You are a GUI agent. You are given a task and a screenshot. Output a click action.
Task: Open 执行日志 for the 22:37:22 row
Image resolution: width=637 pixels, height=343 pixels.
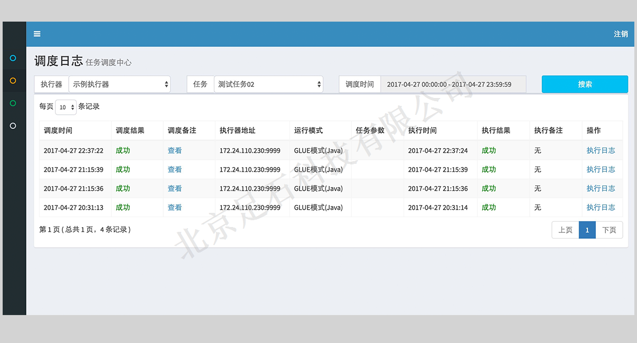coord(601,151)
